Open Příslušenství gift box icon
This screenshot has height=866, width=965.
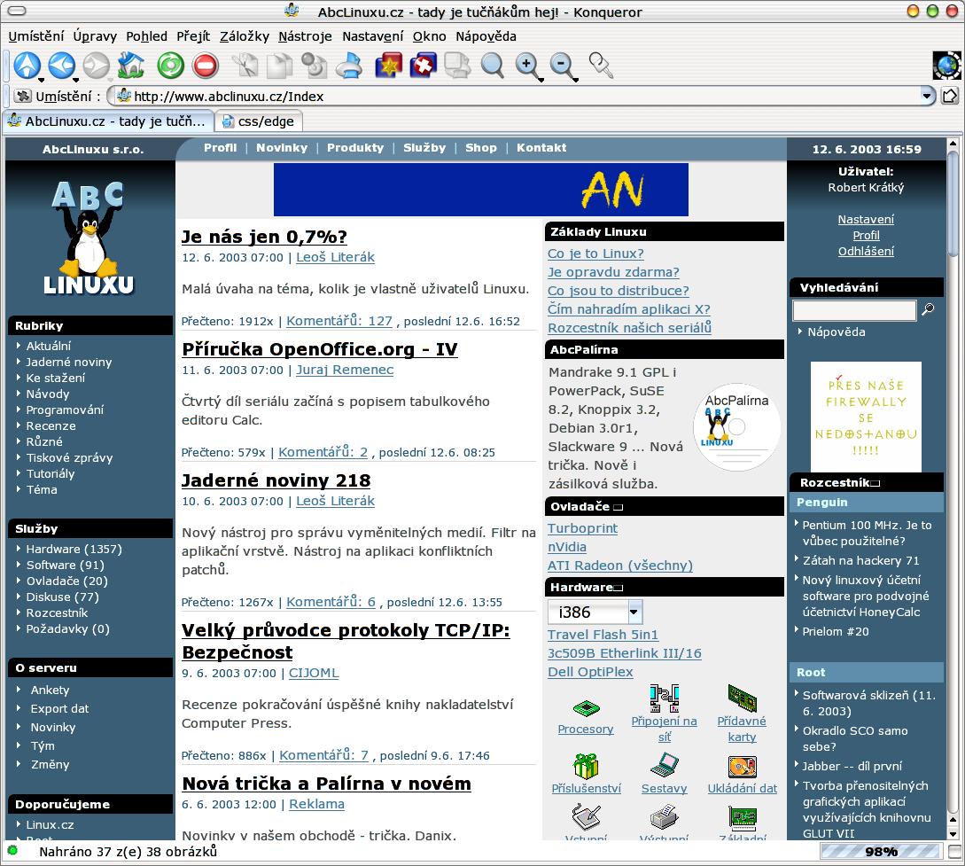point(586,767)
